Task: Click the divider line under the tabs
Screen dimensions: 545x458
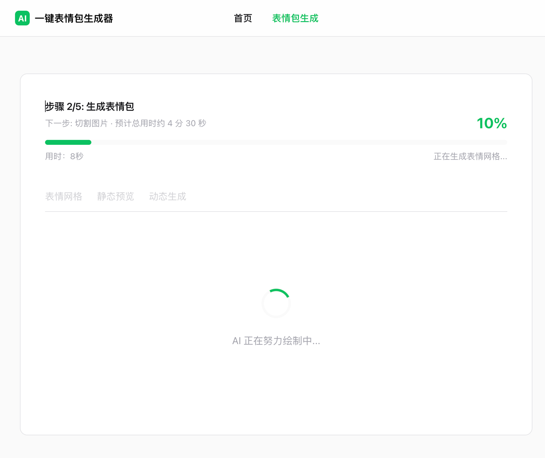Action: 276,211
